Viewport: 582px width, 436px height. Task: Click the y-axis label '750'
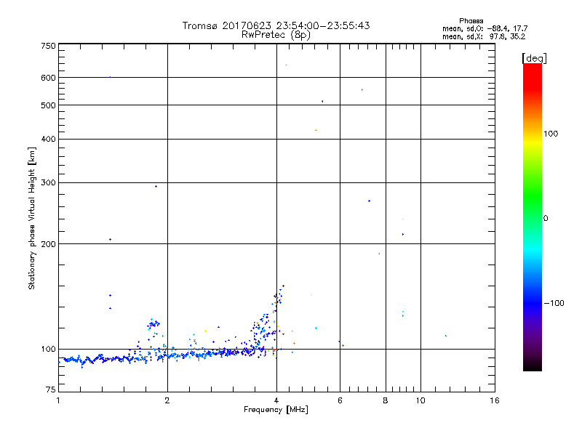(x=48, y=46)
